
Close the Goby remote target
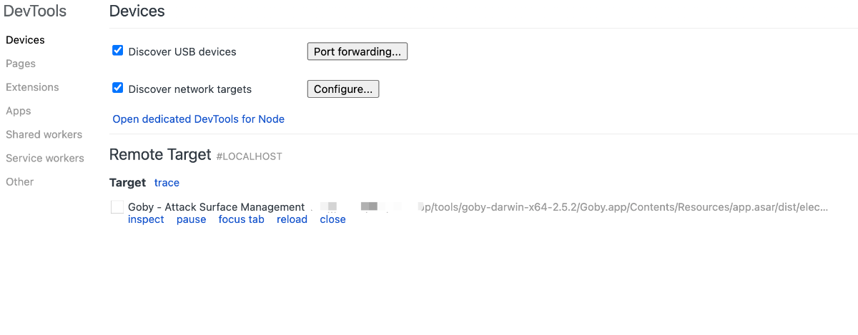click(332, 219)
